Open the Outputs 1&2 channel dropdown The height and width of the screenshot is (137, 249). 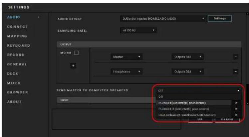click(x=187, y=57)
